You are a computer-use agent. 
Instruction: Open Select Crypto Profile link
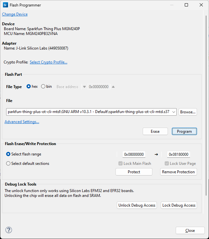coord(49,62)
